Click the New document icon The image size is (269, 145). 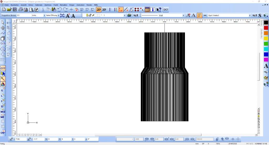pyautogui.click(x=4, y=10)
